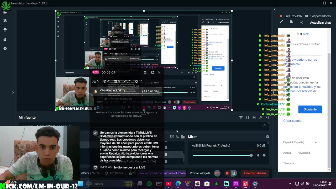The height and width of the screenshot is (189, 336).
Task: Open the App Store icon in left sidebar
Action: [x=5, y=30]
